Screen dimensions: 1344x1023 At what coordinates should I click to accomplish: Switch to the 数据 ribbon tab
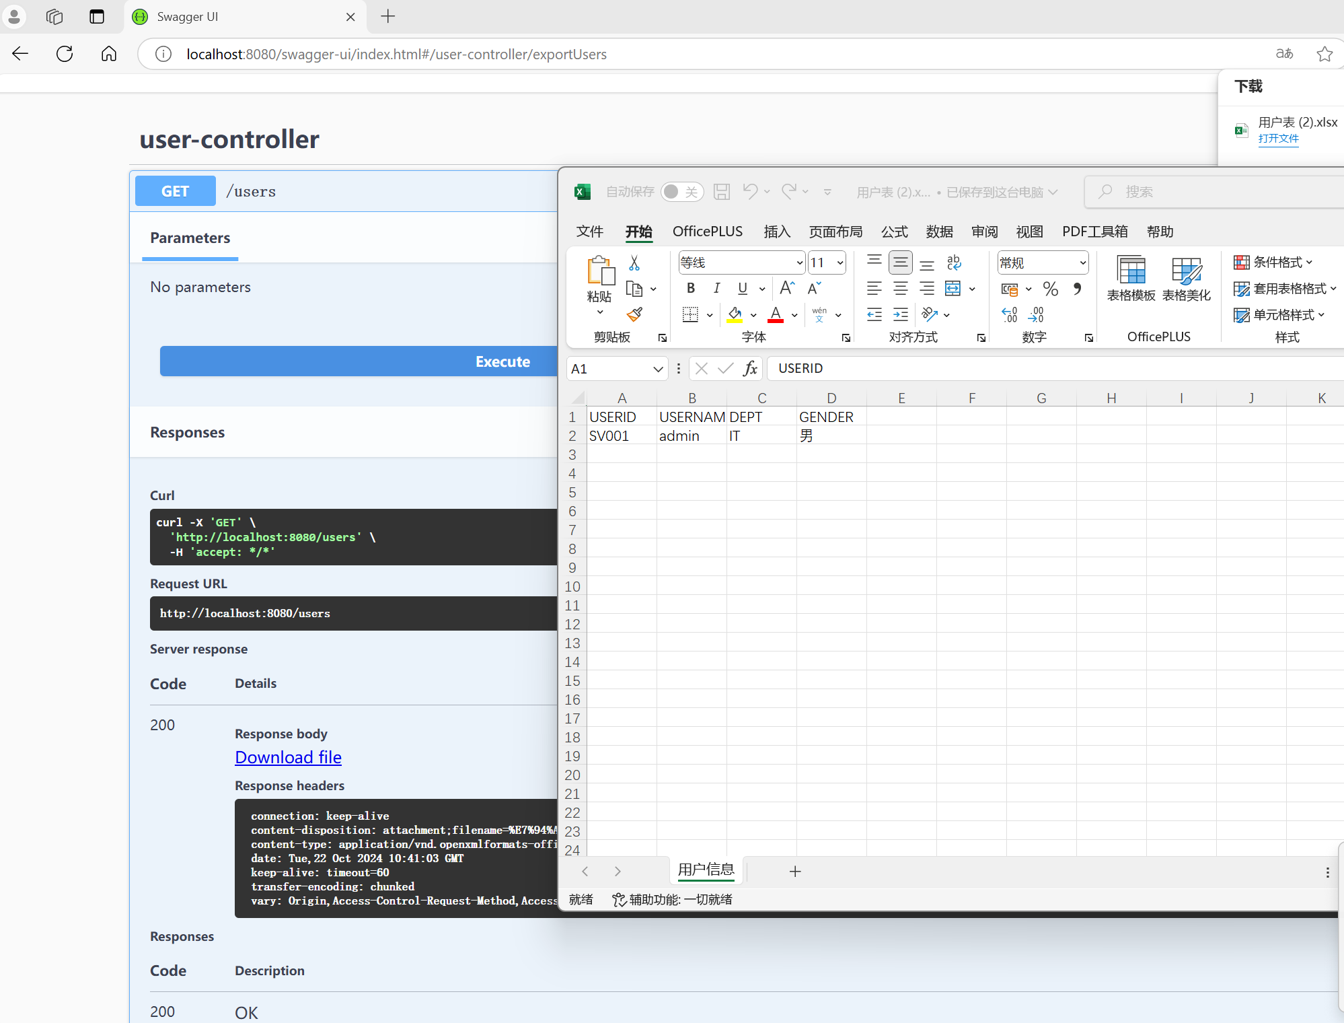[x=939, y=232]
